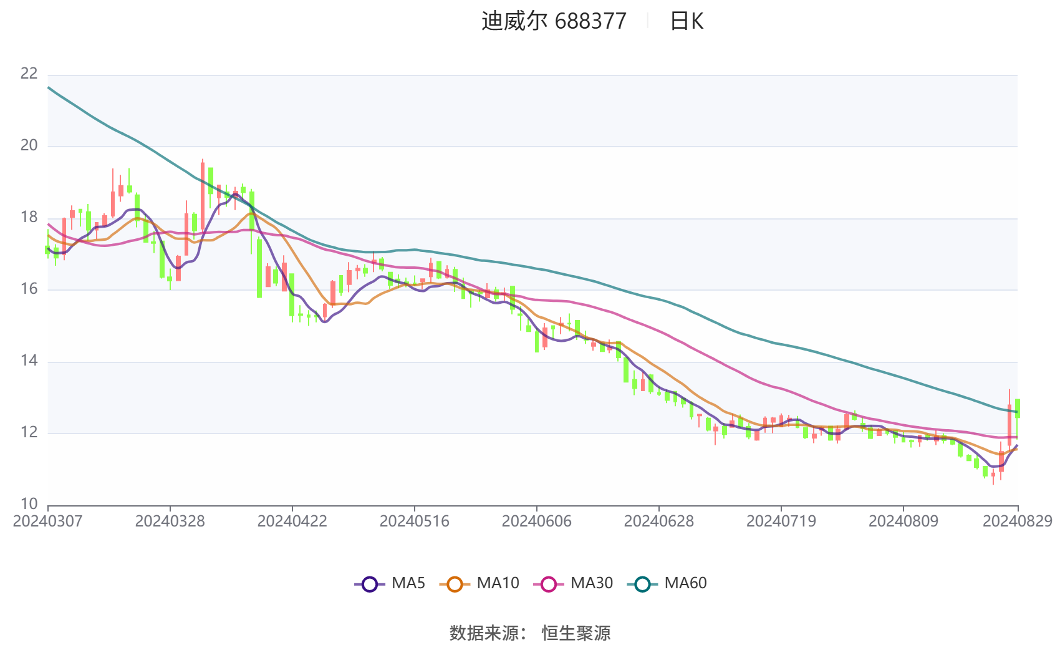Toggle the MA5 legend series

(x=390, y=584)
